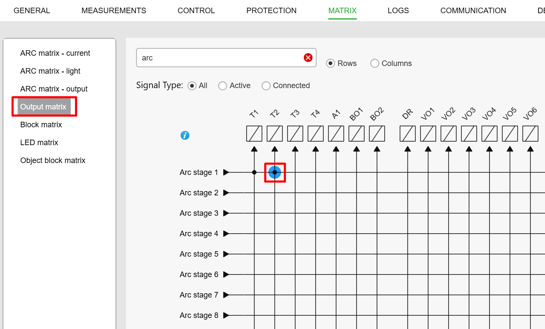This screenshot has height=329, width=545.
Task: Open ARC matrix - output
Action: click(x=54, y=89)
